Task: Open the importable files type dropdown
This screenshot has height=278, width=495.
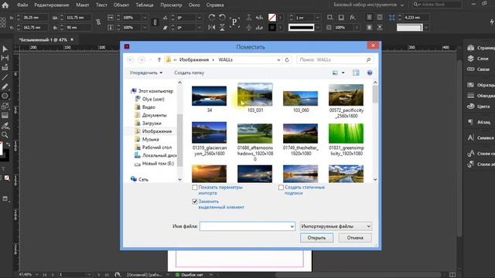Action: tap(336, 226)
